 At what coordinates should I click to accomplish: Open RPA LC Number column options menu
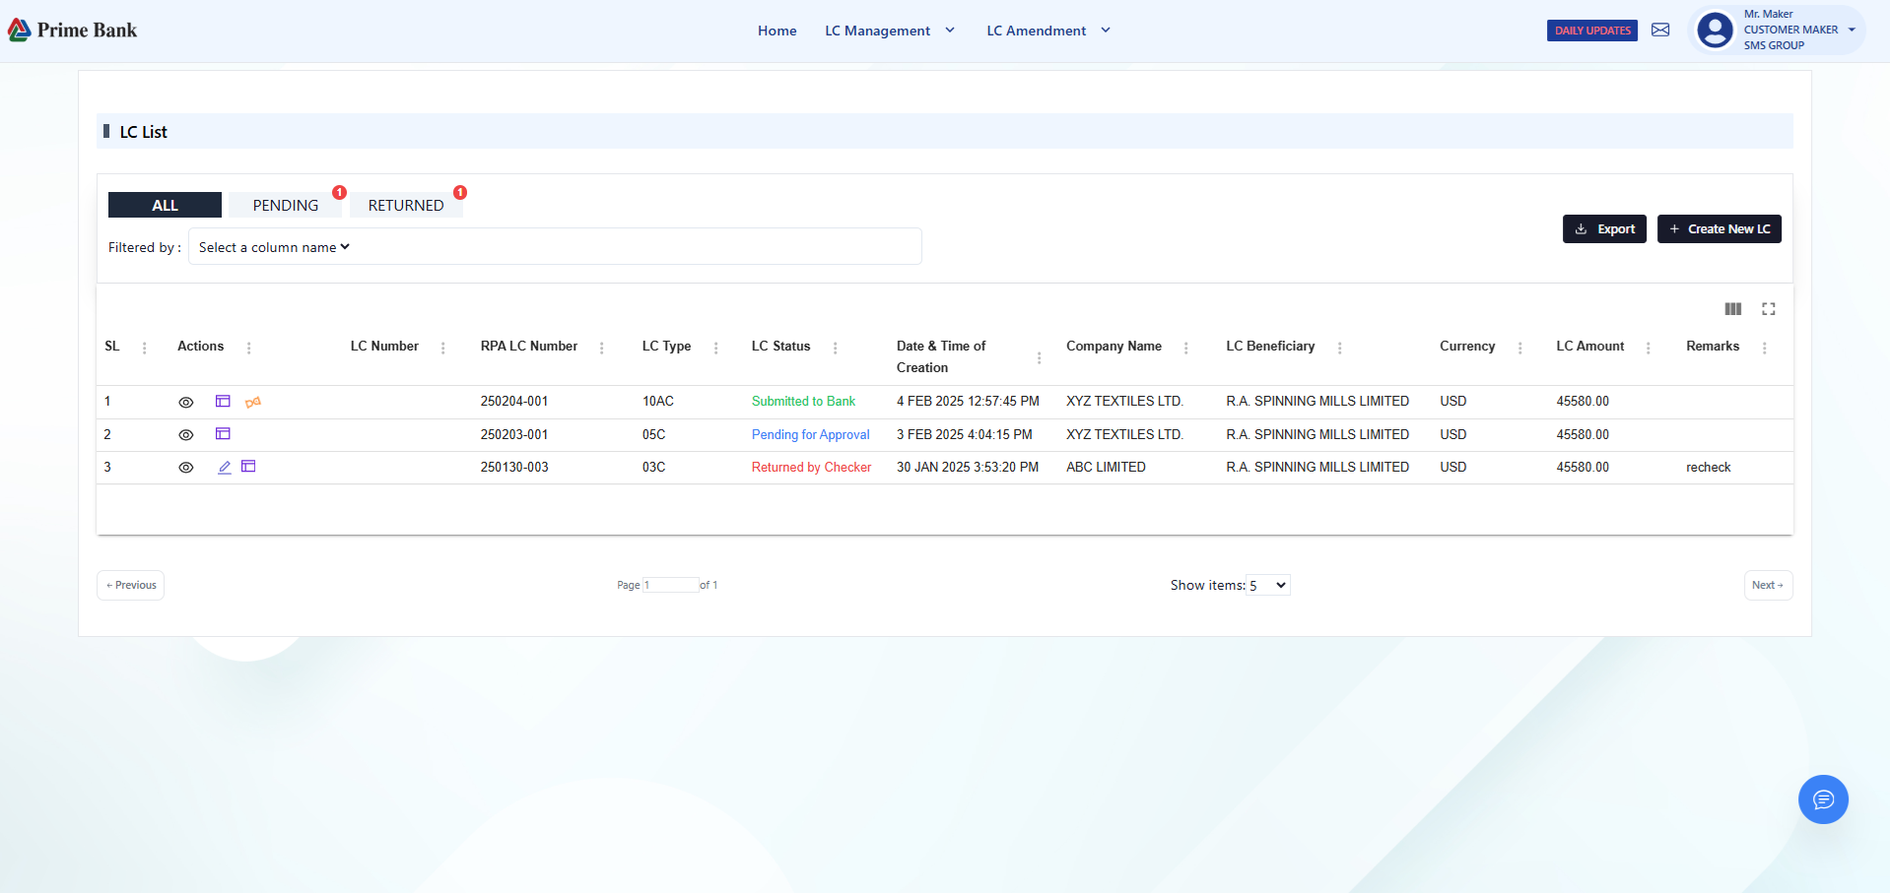[601, 348]
